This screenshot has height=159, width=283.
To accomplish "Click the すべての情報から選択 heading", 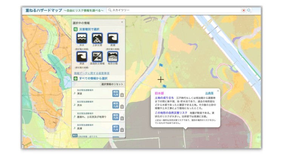I will (x=93, y=79).
